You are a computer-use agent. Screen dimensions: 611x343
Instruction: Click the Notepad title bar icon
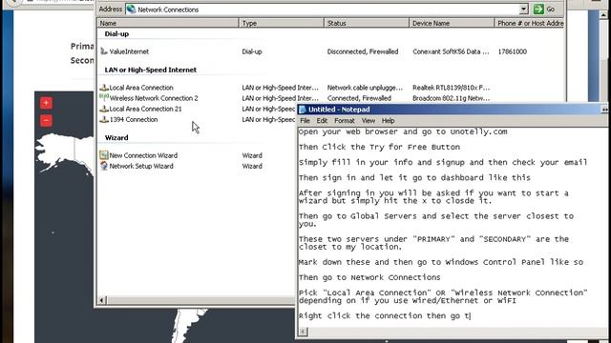[303, 110]
